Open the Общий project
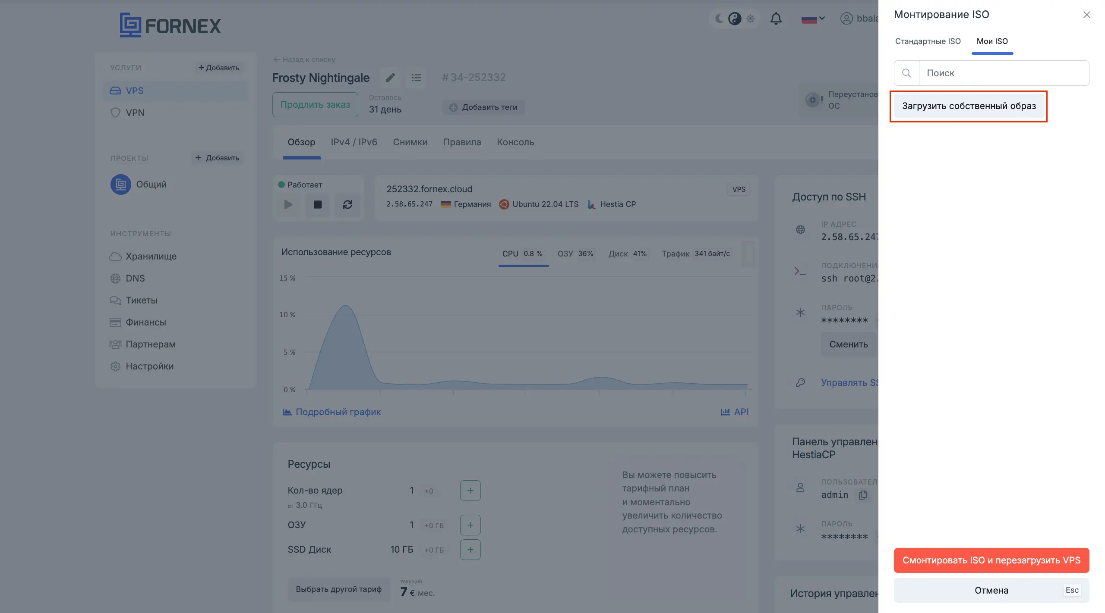 point(139,185)
